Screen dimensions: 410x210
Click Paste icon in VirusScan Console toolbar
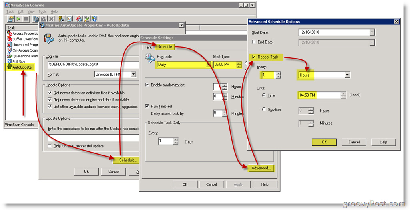pyautogui.click(x=44, y=19)
